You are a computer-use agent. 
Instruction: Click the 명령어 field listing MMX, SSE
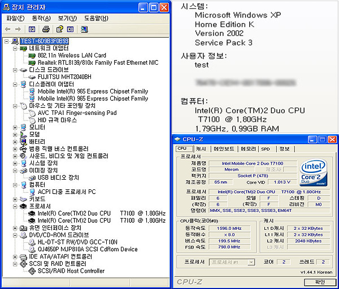[270, 210]
